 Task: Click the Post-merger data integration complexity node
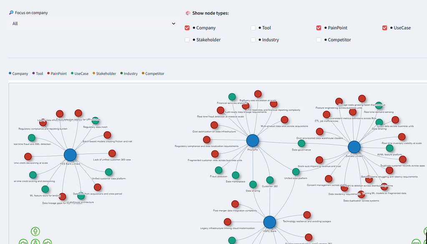[235, 204]
